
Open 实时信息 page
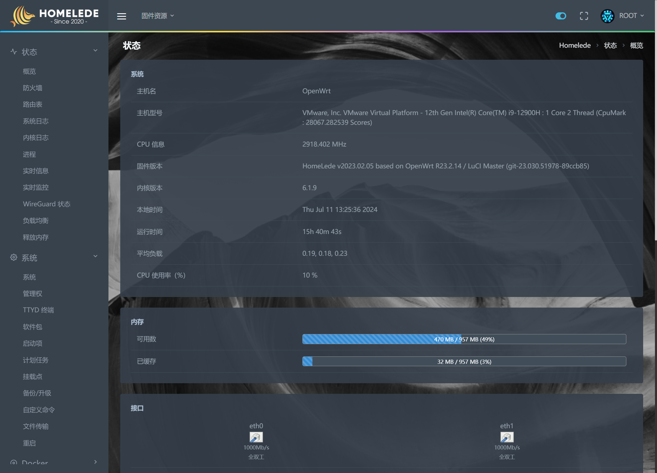36,171
